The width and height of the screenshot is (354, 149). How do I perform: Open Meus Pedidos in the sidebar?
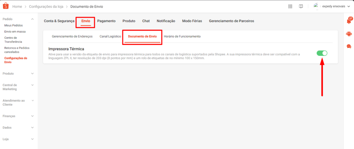(12, 25)
